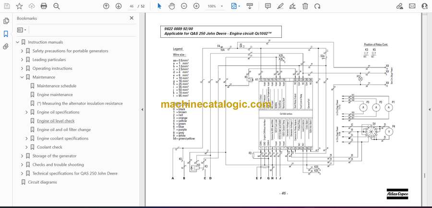Delete with the trash icon
This screenshot has height=208, width=432.
click(x=305, y=6)
